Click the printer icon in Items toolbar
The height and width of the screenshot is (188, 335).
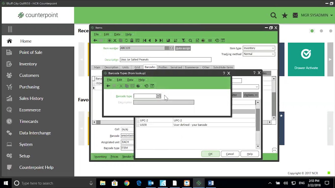pyautogui.click(x=203, y=40)
